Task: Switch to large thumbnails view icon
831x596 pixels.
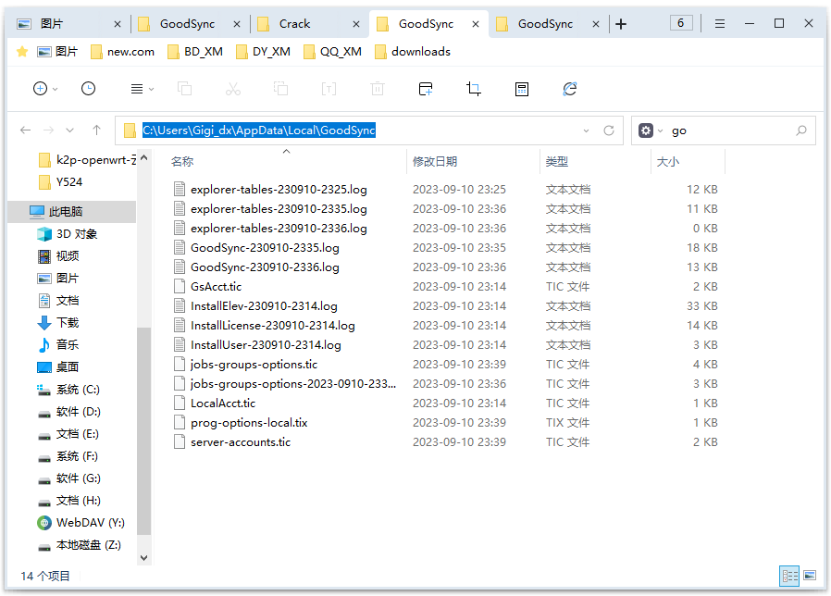Action: pyautogui.click(x=810, y=576)
